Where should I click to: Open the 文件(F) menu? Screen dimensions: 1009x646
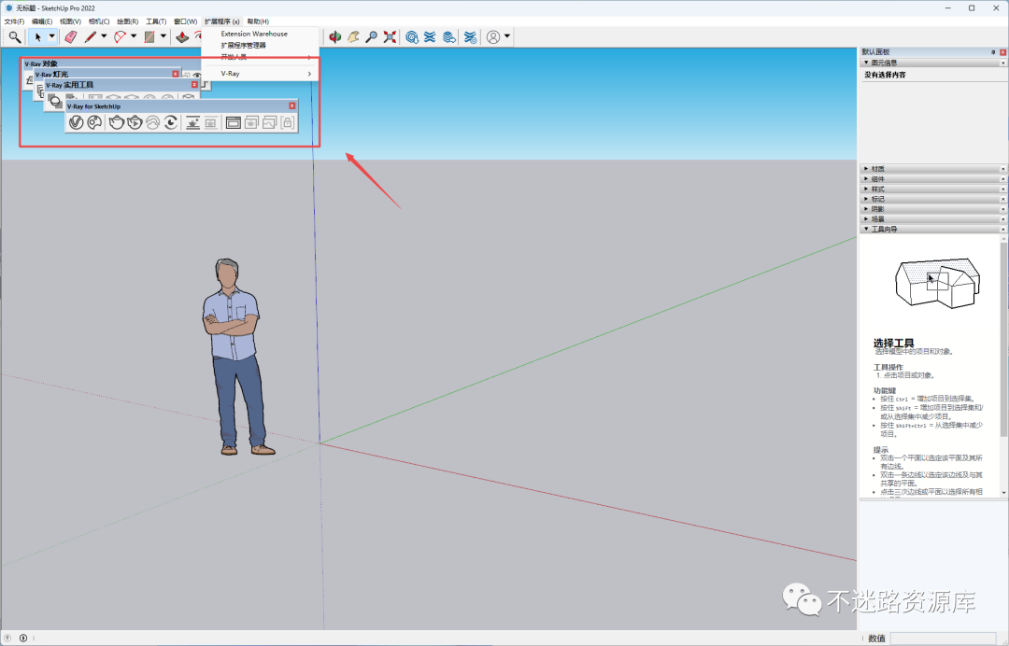tap(14, 21)
